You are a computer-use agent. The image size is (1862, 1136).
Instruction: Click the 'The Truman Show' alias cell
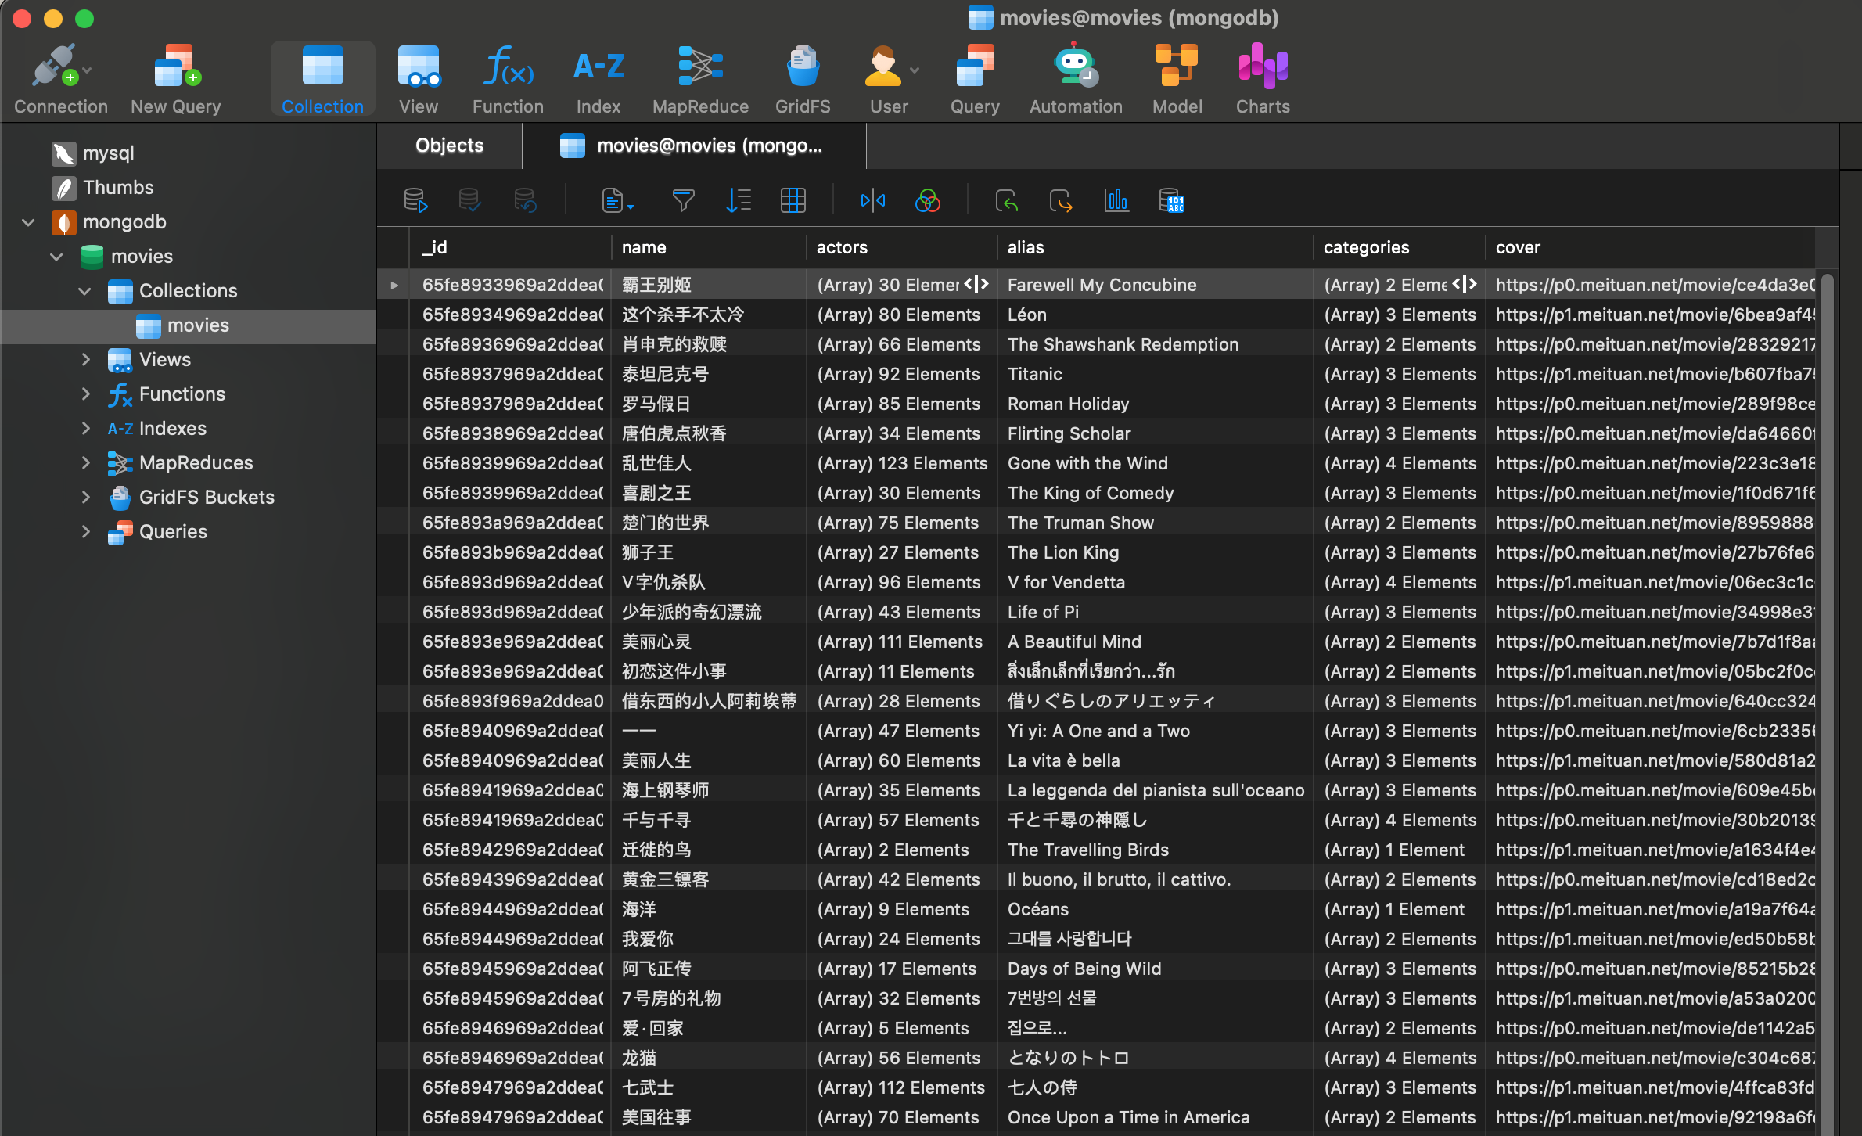click(x=1155, y=523)
